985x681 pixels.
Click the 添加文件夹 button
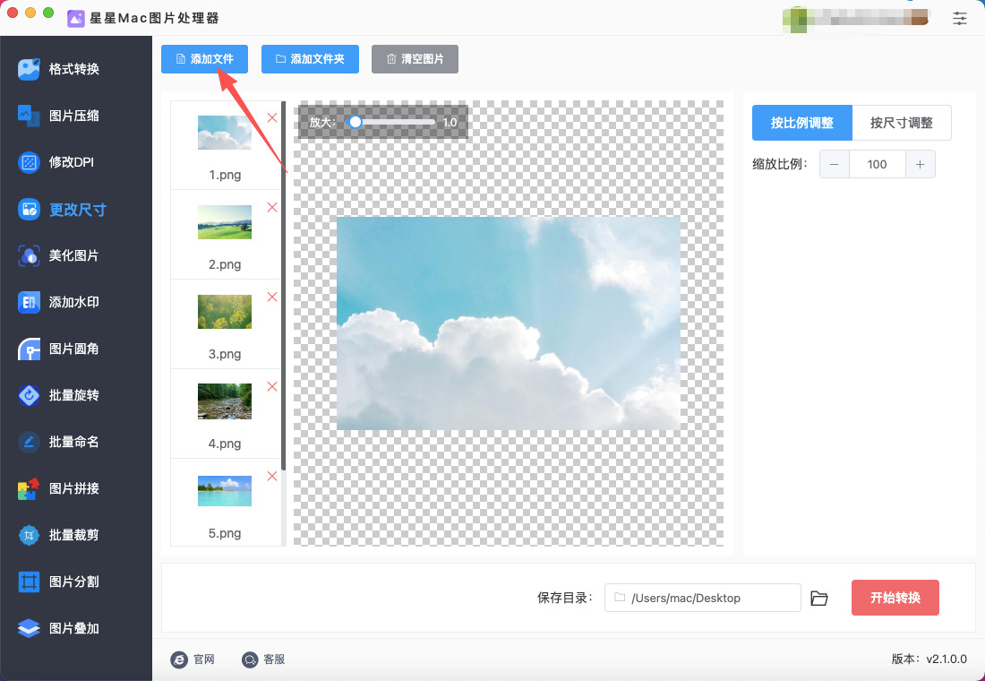[311, 59]
